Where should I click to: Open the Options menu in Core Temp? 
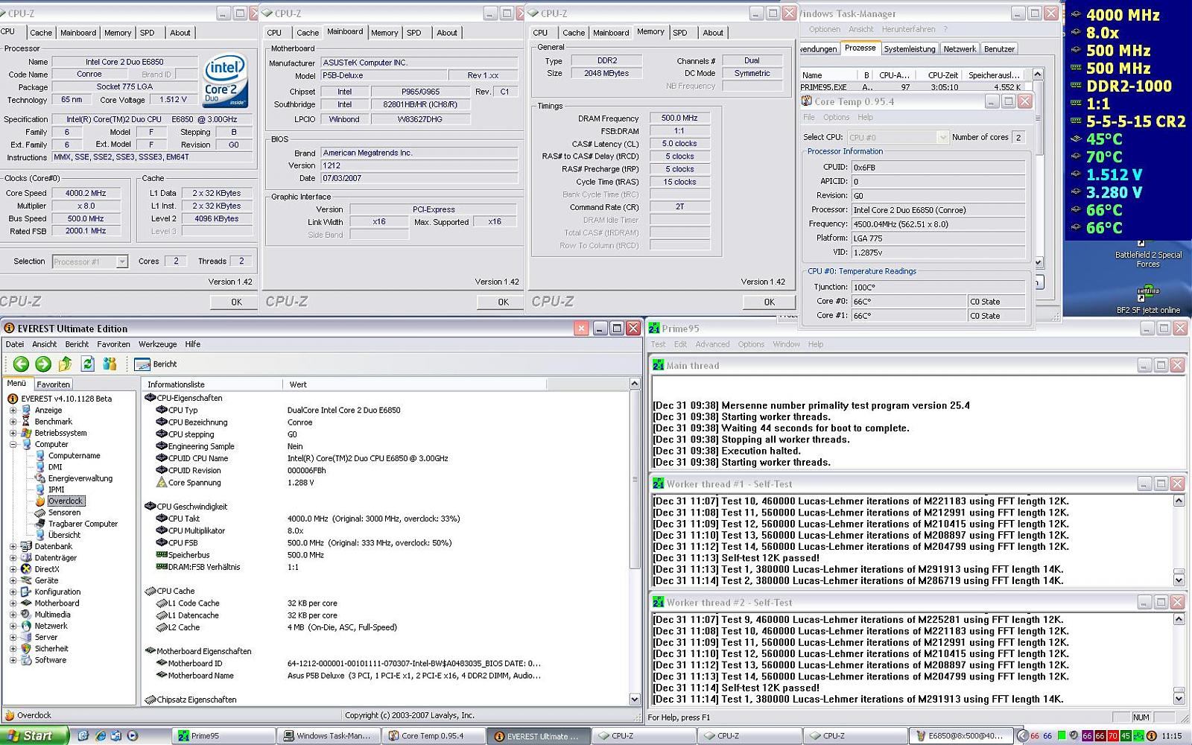836,118
